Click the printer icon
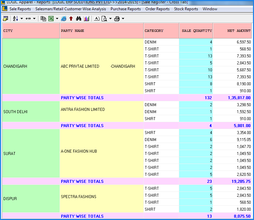 (x=117, y=19)
